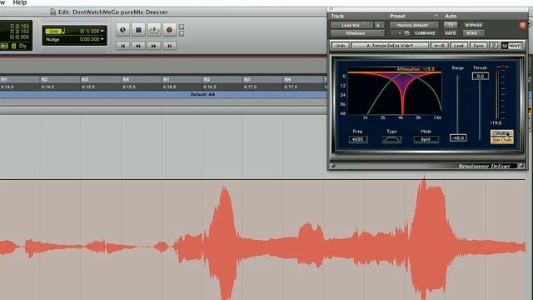This screenshot has height=300, width=533.
Task: Click the Stop transport button
Action: point(138,30)
